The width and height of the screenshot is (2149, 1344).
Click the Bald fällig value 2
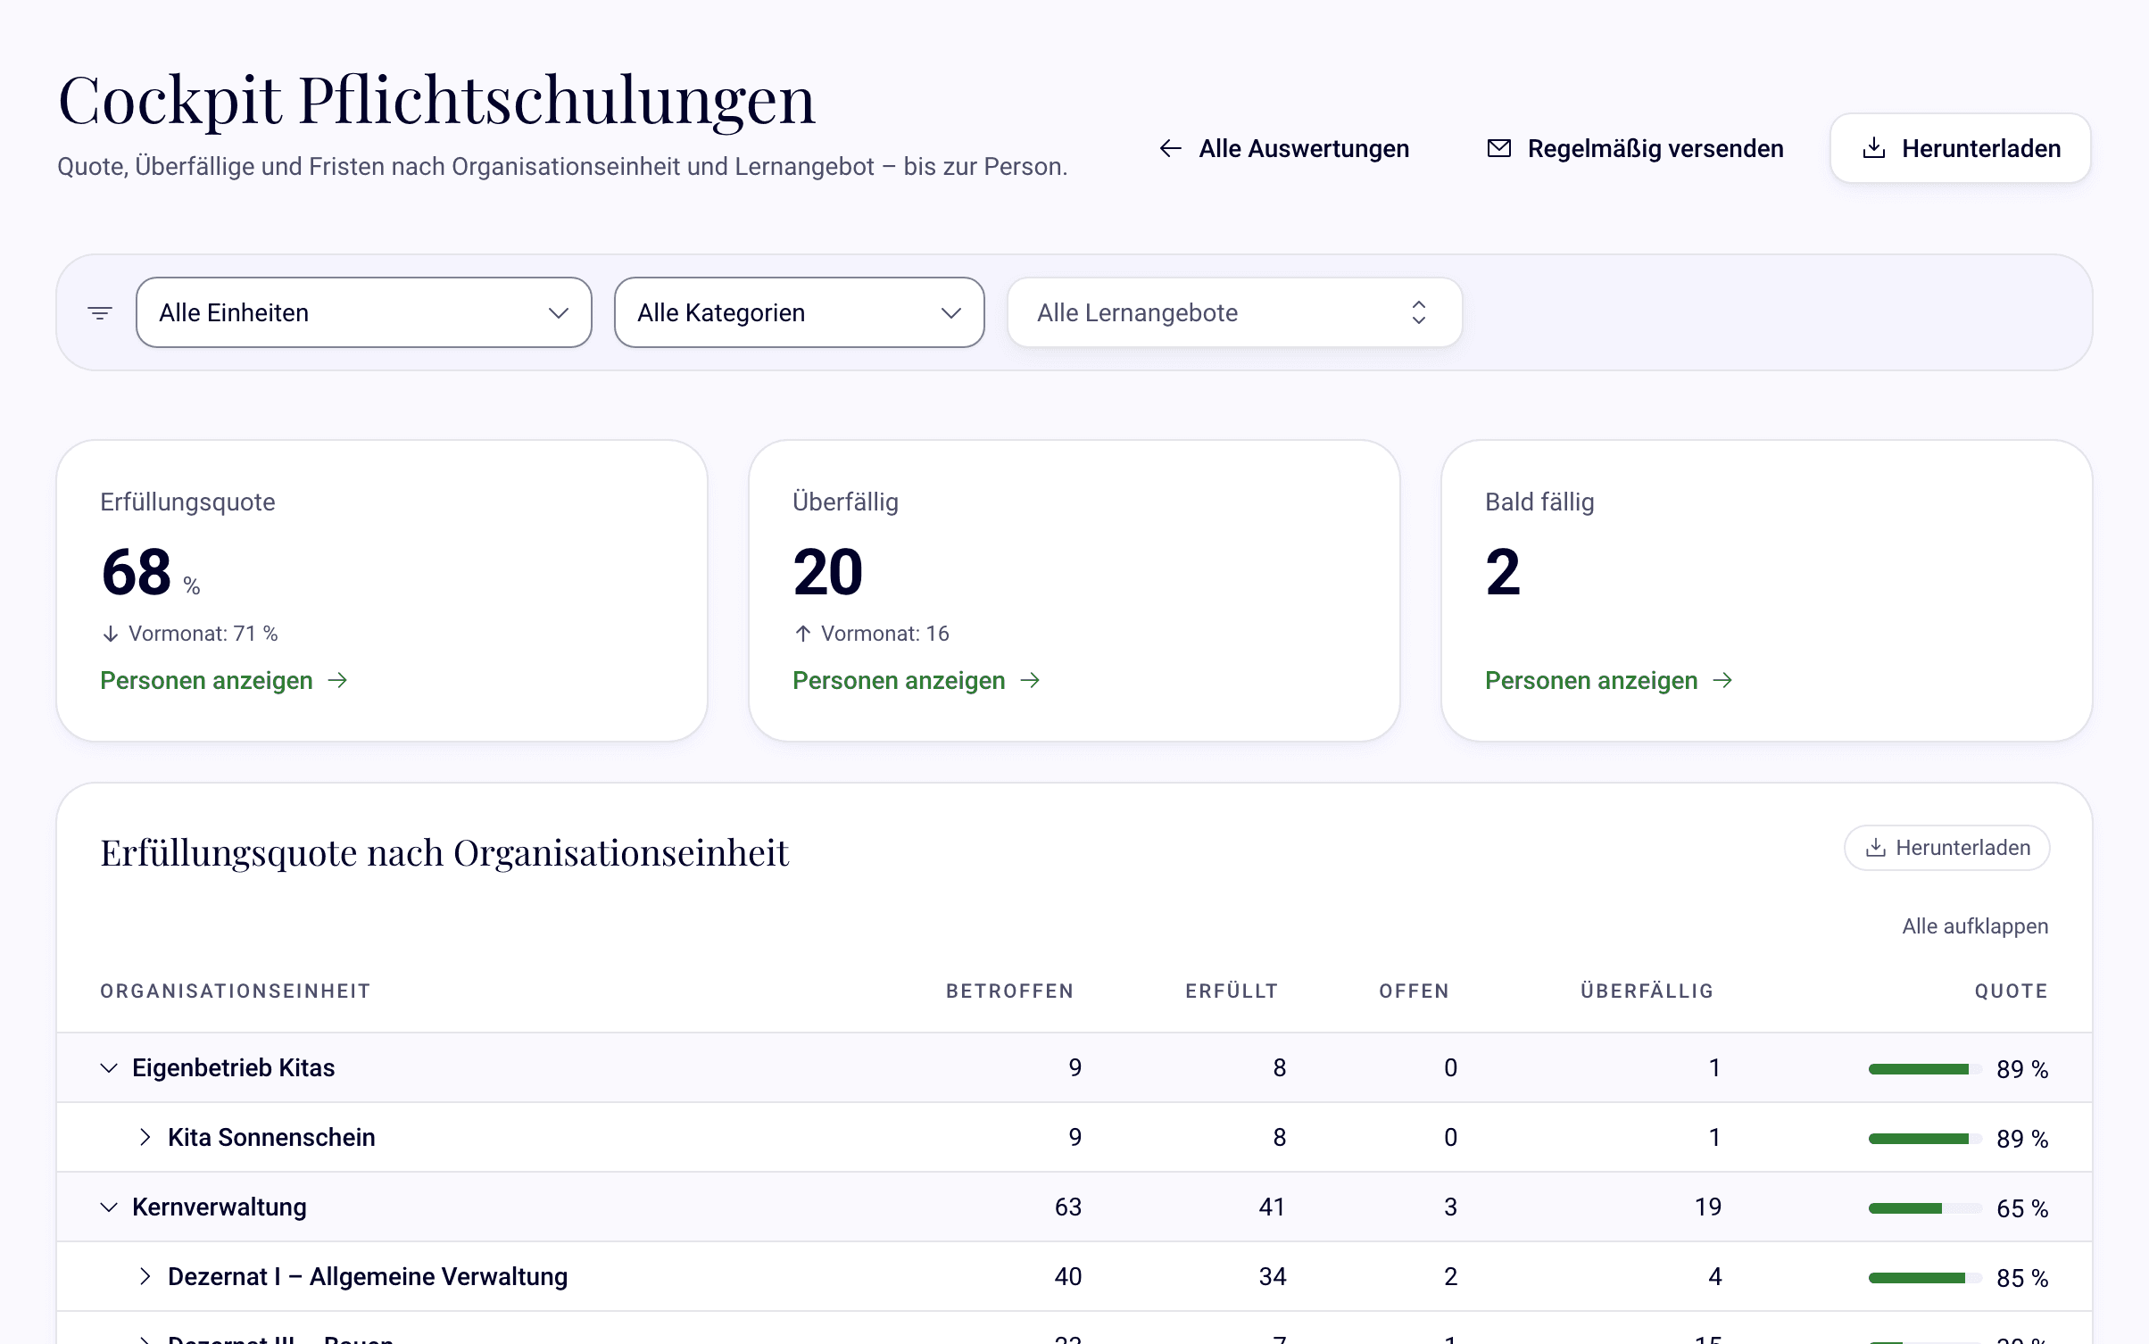coord(1503,572)
